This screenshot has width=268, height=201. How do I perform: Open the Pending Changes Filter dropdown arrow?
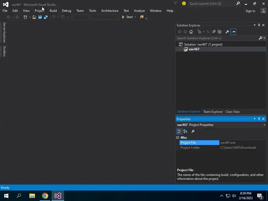203,32
